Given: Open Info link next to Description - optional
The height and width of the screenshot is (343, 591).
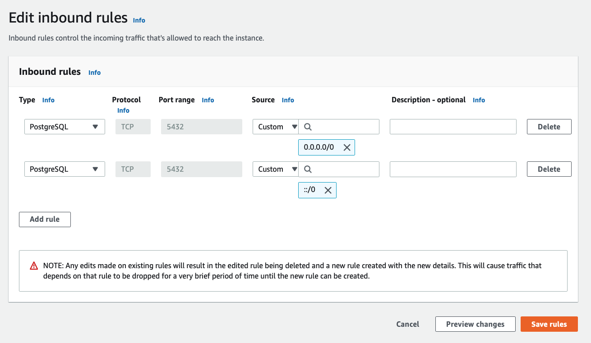Looking at the screenshot, I should click(479, 100).
